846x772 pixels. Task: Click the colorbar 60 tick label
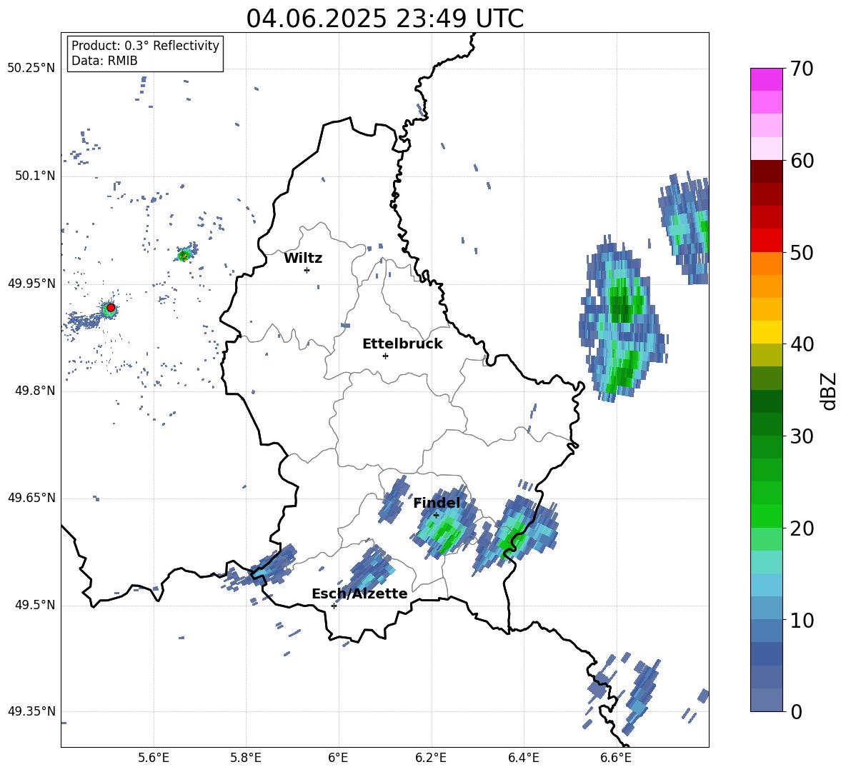tap(802, 161)
